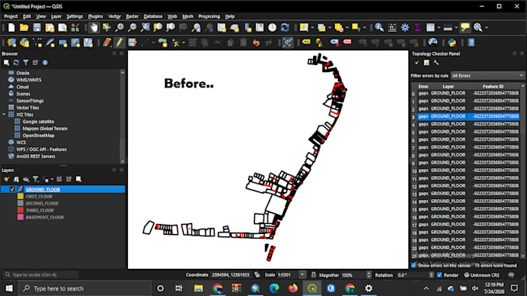Open the Python Console icon
Screen dimensions: 527x296
(452, 43)
